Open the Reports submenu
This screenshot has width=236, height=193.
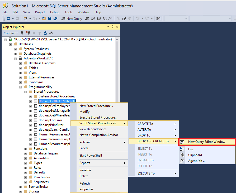click(x=99, y=163)
